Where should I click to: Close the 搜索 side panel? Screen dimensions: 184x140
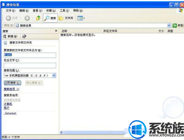coord(56,31)
